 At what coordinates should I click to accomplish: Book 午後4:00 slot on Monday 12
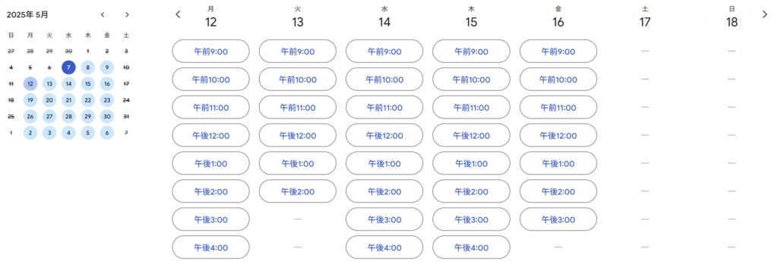tap(211, 247)
